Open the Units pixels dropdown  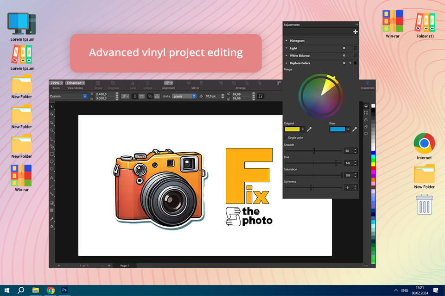[184, 96]
